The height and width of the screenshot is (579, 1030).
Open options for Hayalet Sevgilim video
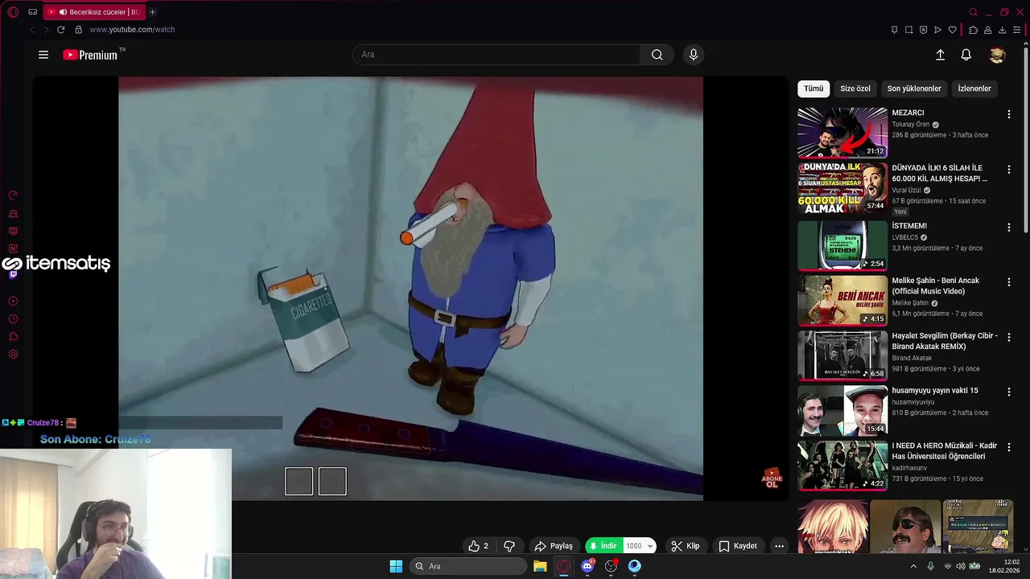pos(1008,337)
